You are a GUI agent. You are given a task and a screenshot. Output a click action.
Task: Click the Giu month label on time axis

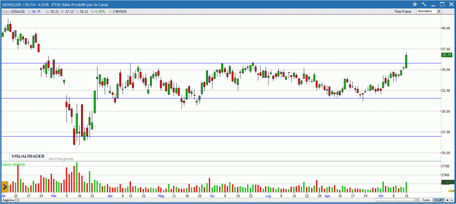point(212,196)
